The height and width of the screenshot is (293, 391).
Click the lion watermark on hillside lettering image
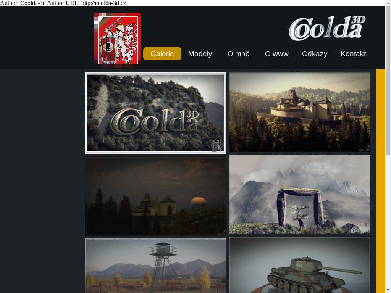coord(217,145)
